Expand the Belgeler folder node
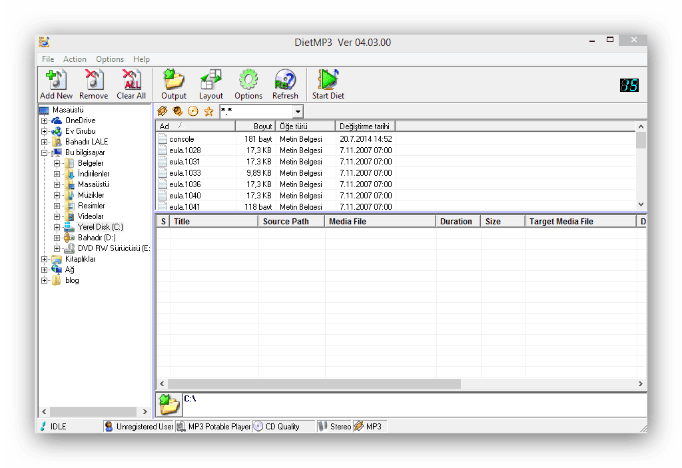 tap(57, 163)
